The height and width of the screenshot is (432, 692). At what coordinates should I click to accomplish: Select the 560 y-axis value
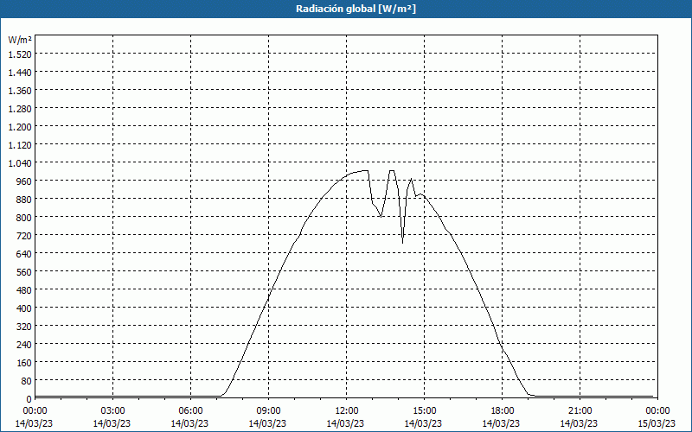coord(24,272)
